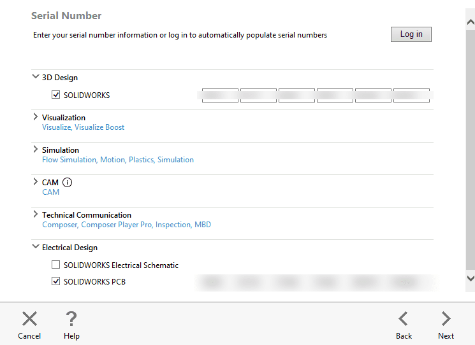Click the Visualization heading text
Viewport: 475px width, 345px height.
[64, 118]
